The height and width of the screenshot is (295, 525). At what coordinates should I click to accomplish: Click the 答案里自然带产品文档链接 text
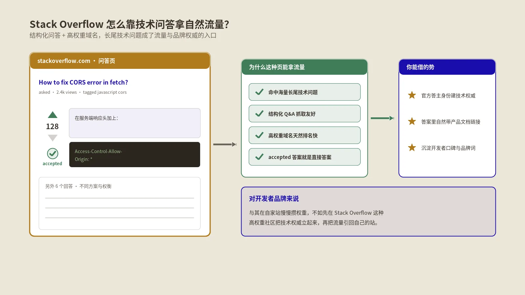(x=451, y=122)
